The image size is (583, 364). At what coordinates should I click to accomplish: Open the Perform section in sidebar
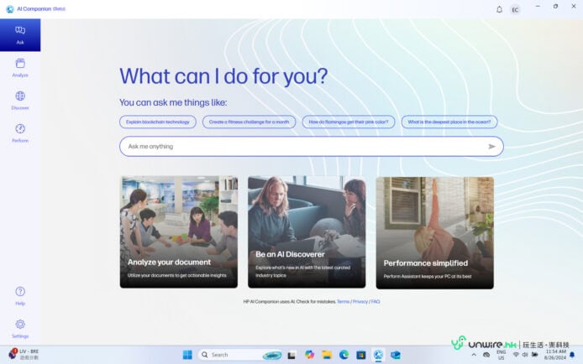click(20, 133)
